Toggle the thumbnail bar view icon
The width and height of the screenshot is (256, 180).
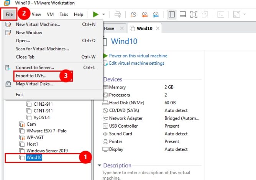click(x=182, y=14)
